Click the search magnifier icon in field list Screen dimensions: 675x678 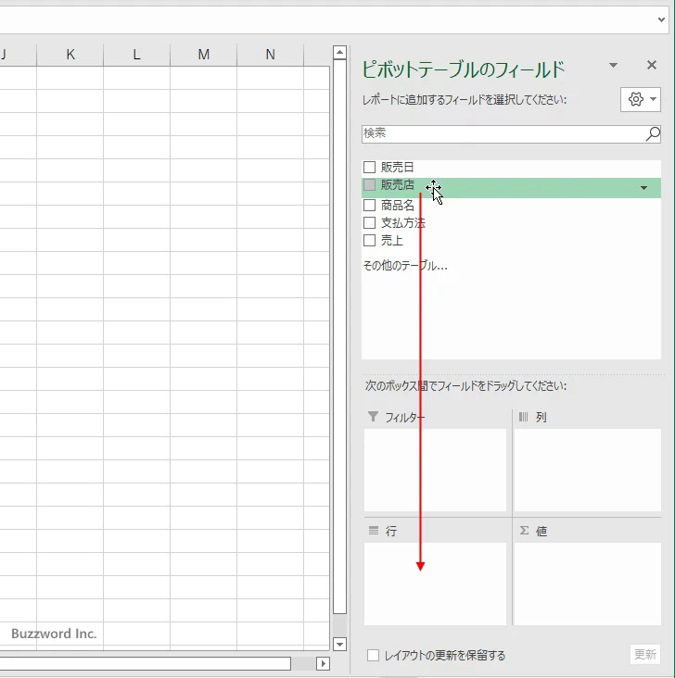(x=653, y=134)
